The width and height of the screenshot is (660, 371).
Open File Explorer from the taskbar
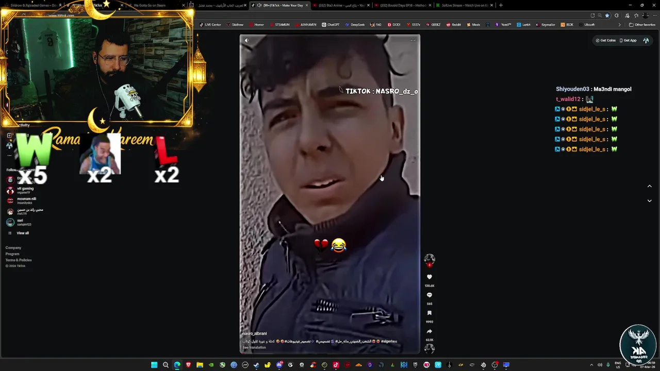(200, 365)
